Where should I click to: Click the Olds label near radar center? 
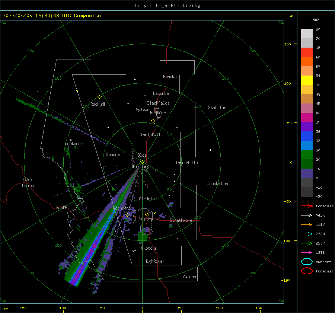coord(142,155)
